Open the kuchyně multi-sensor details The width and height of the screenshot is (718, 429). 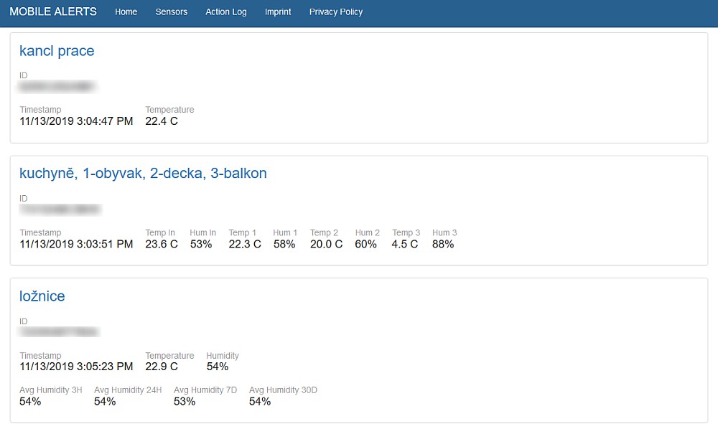(143, 173)
